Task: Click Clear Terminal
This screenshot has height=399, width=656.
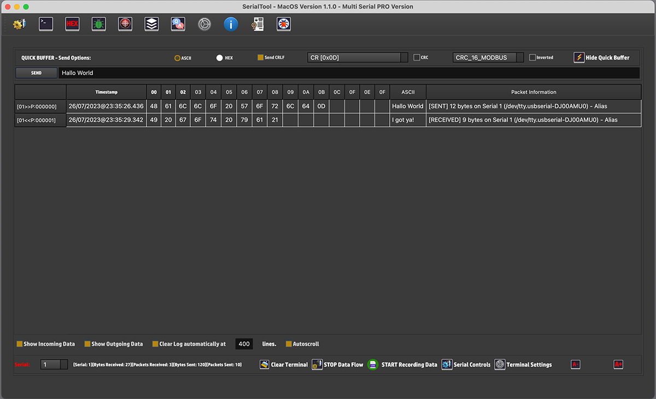Action: tap(284, 365)
